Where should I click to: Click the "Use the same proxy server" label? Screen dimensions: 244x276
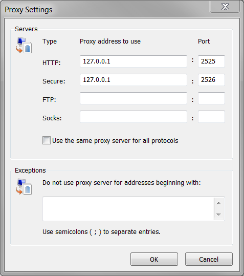115,141
